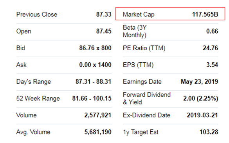Click the 52 Week Range value
The image size is (229, 143).
[x=92, y=98]
